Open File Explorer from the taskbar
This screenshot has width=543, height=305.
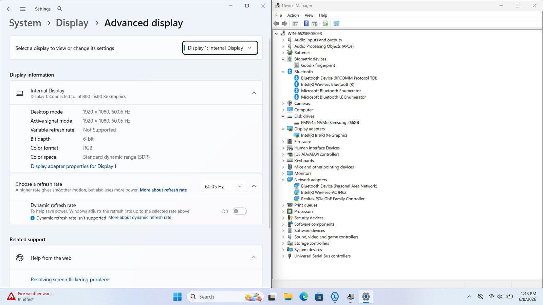[x=288, y=297]
